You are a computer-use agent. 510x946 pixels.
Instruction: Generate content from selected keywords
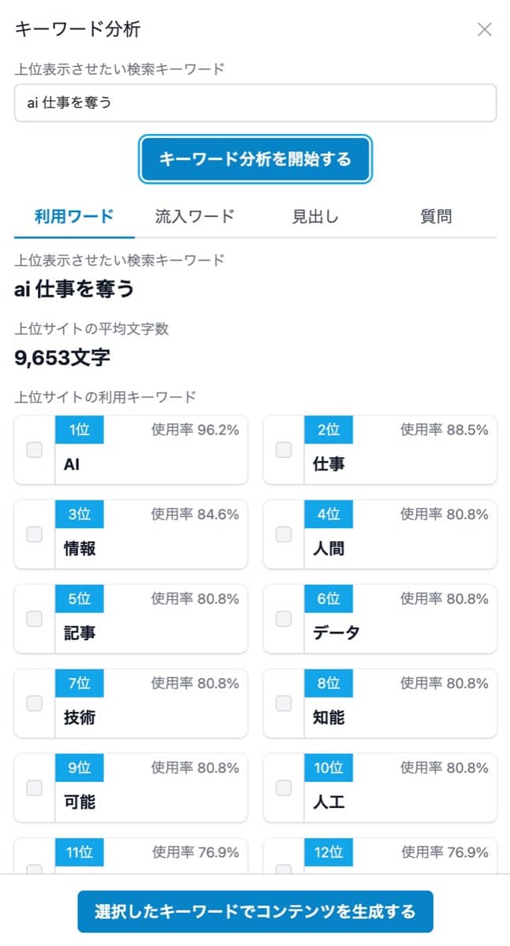(x=255, y=910)
